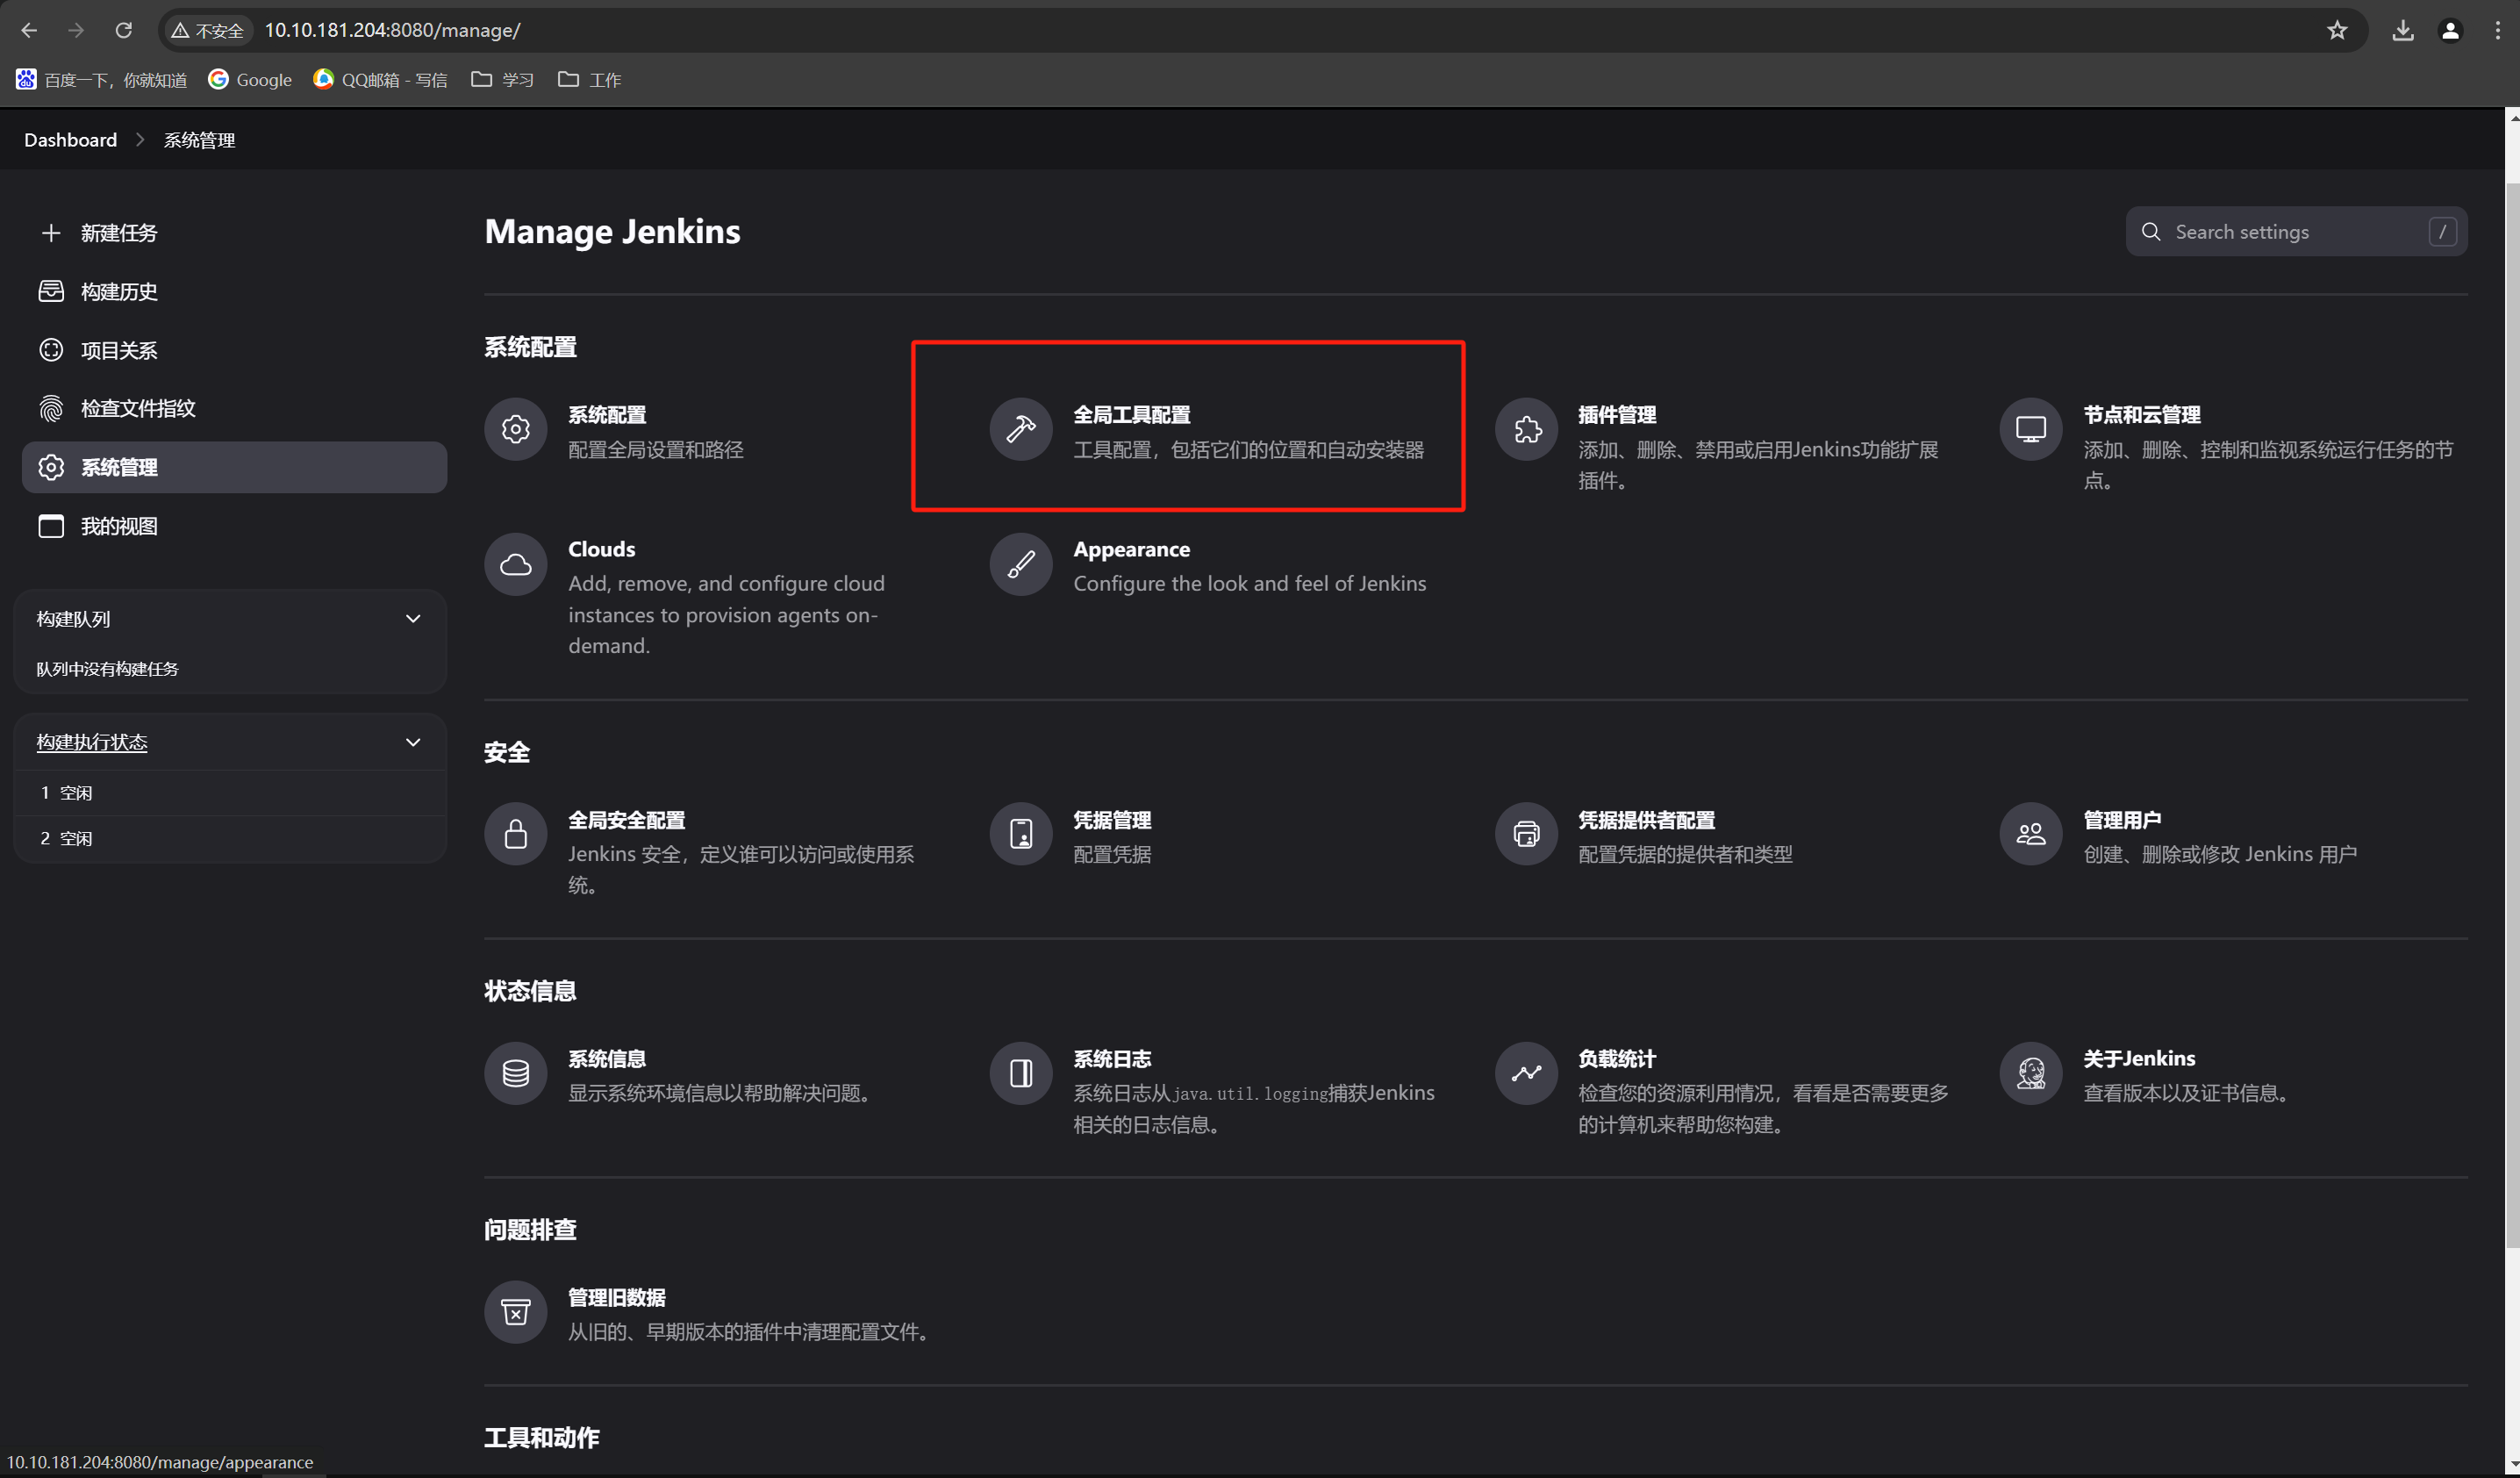Image resolution: width=2520 pixels, height=1478 pixels.
Task: Open the QQ邮箱 bookmark
Action: tap(380, 80)
